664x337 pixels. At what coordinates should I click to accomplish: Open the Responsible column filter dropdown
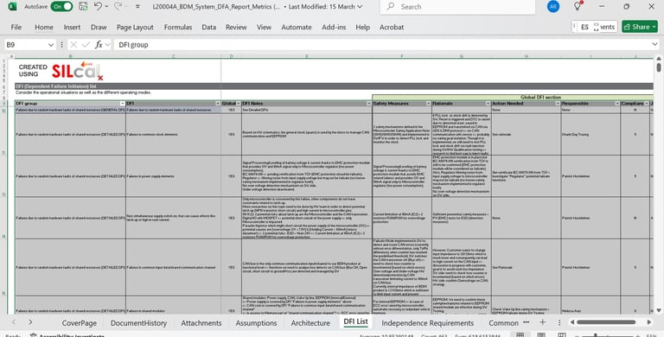click(617, 104)
